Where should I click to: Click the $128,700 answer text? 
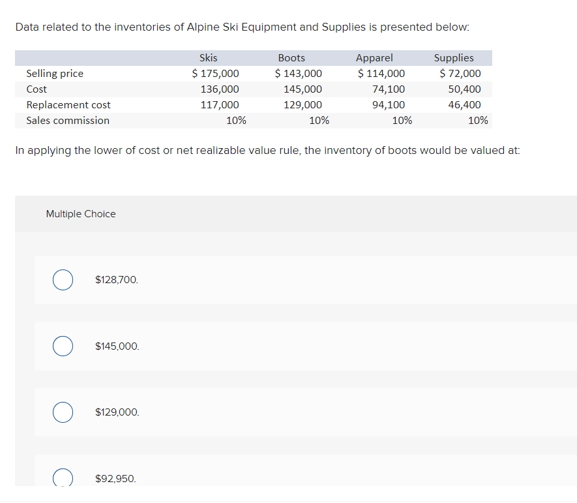tap(117, 280)
